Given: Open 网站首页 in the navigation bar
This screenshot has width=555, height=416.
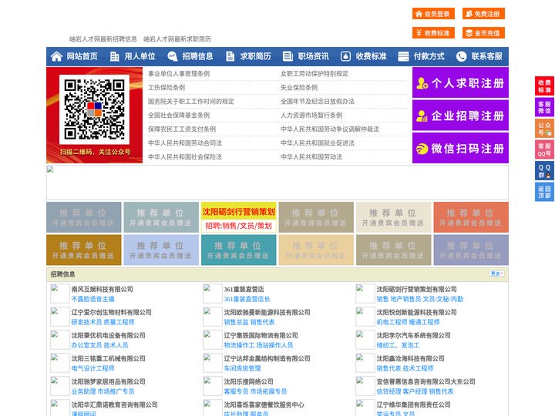Looking at the screenshot, I should (82, 56).
